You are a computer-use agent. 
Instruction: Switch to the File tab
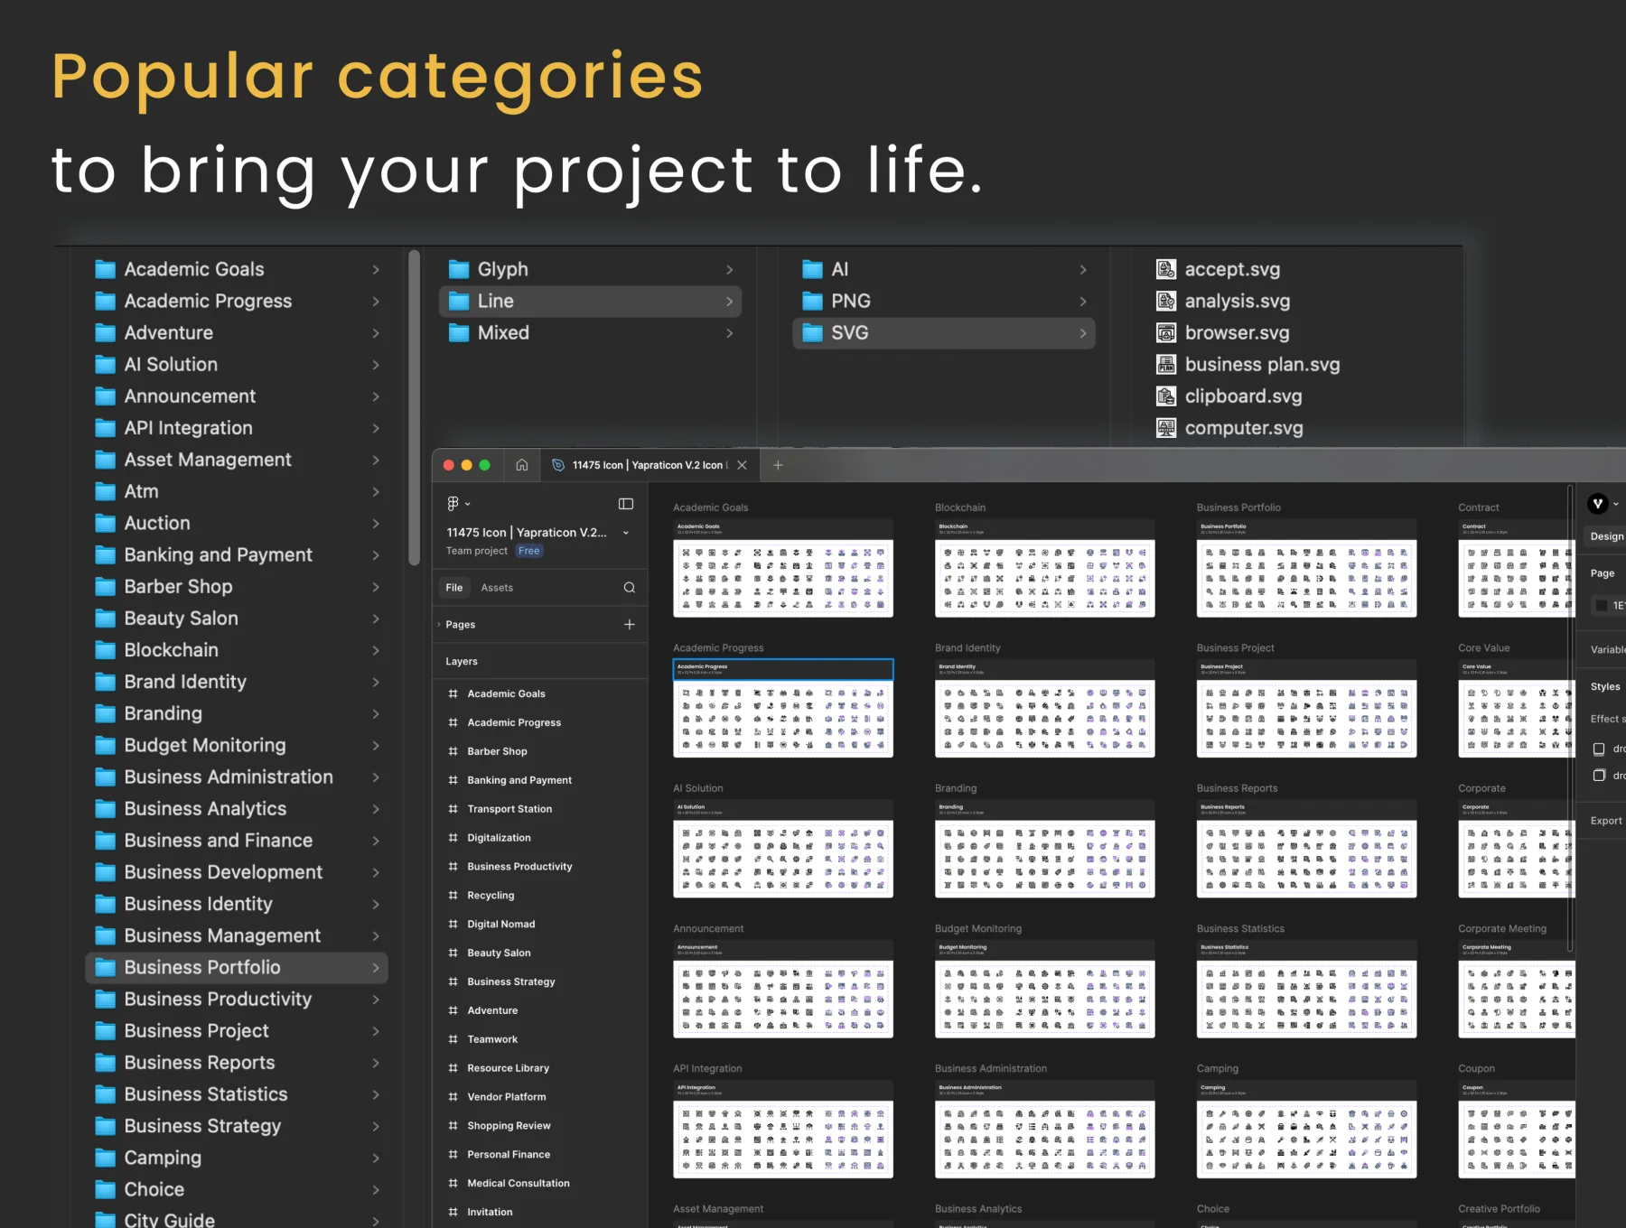coord(454,588)
